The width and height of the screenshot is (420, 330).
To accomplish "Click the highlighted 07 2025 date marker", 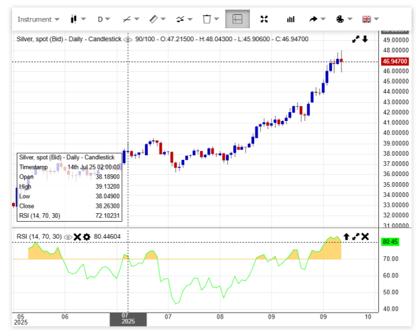I will [x=128, y=319].
